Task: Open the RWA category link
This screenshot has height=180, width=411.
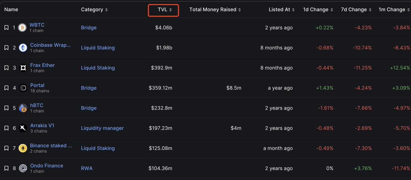Action: pos(87,168)
